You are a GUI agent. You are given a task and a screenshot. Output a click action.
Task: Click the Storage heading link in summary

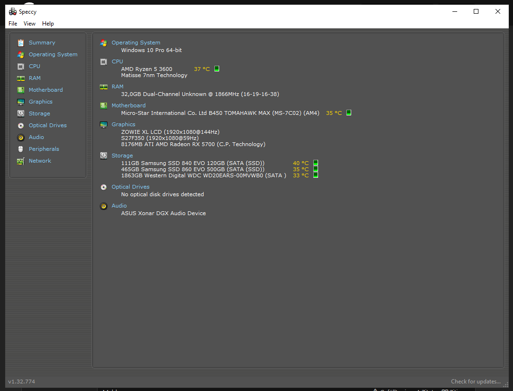click(x=122, y=156)
